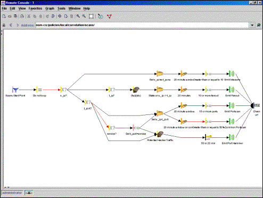
Task: Click the fit-to-window square icon
Action: [91, 16]
